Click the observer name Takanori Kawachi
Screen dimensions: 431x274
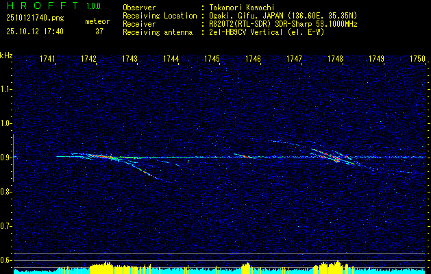[242, 8]
